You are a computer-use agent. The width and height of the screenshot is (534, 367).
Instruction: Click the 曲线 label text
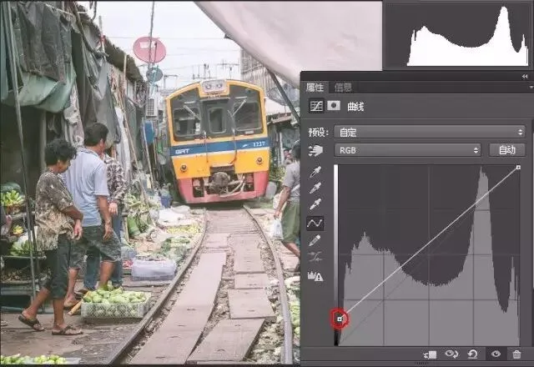[x=355, y=107]
